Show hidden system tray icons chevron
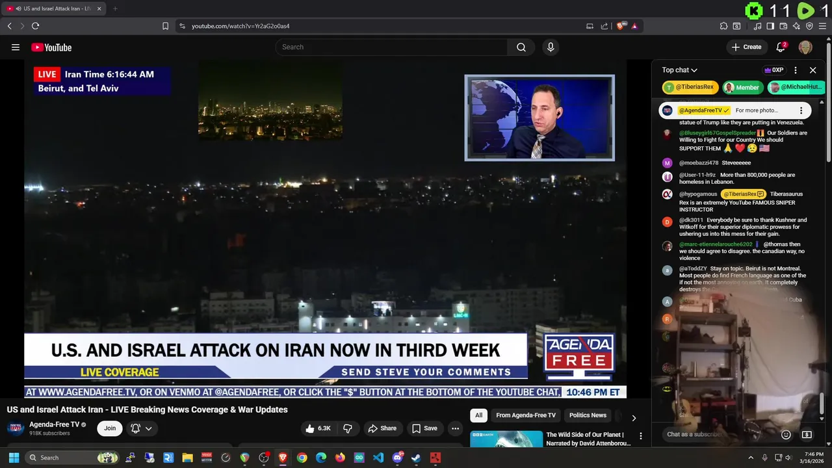 tap(751, 458)
